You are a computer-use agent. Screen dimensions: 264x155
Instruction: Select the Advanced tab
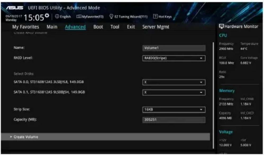tap(75, 27)
